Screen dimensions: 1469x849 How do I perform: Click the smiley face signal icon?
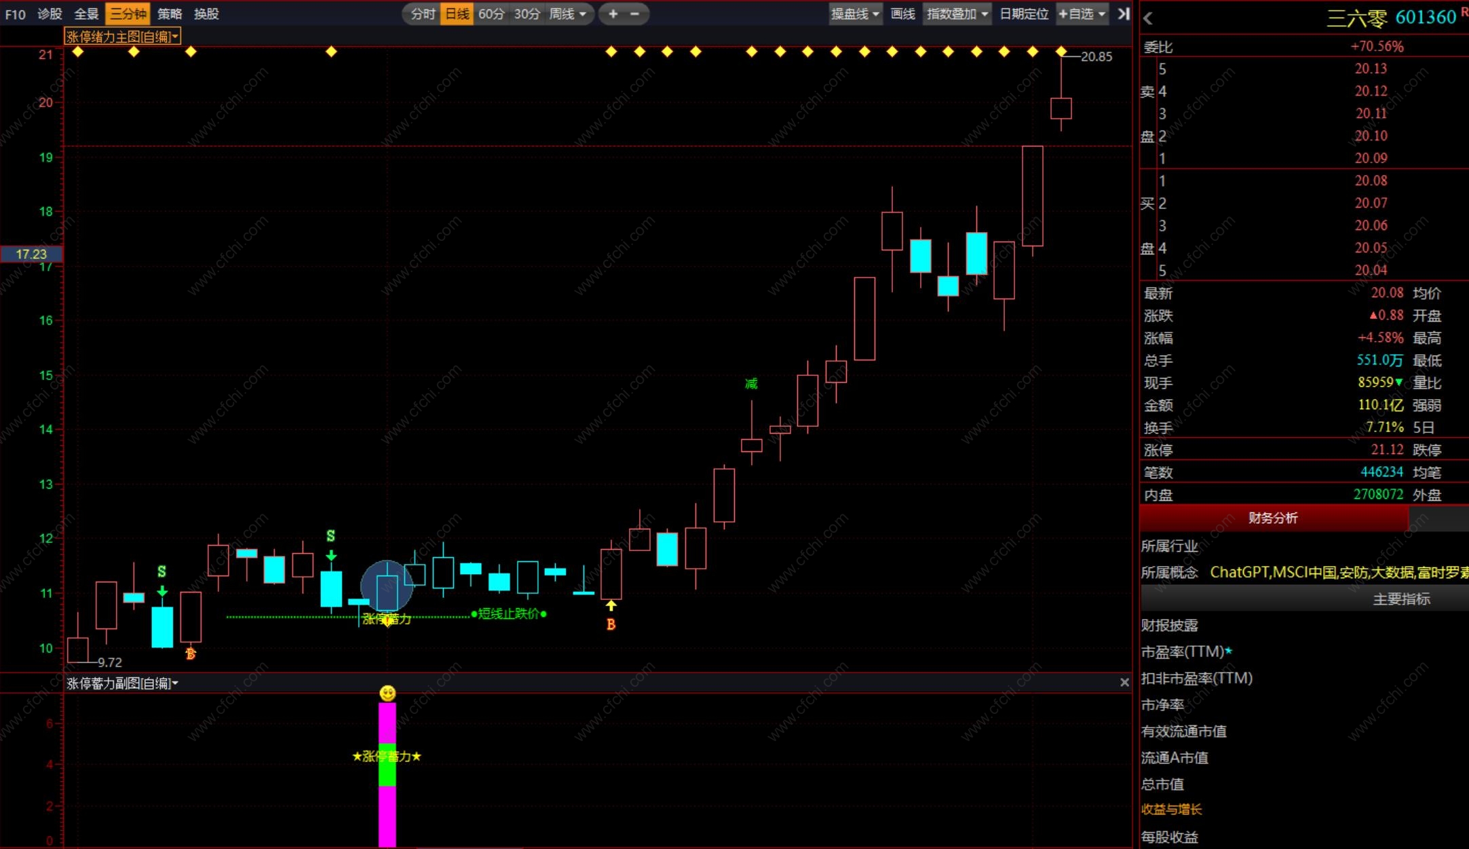pyautogui.click(x=387, y=693)
